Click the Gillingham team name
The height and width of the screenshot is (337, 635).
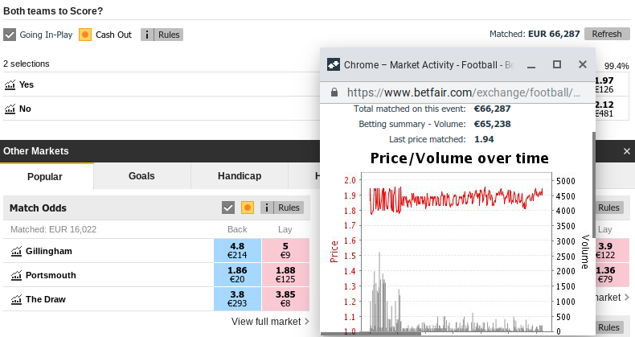49,251
